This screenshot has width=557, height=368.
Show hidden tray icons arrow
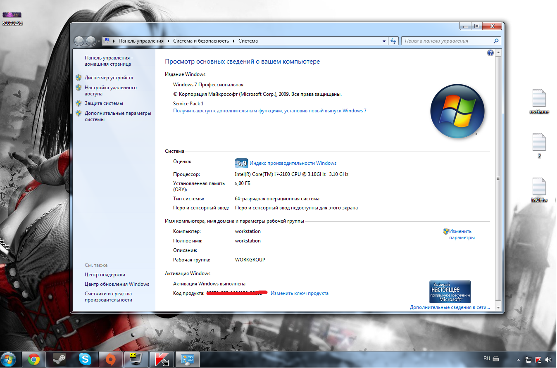click(x=518, y=359)
